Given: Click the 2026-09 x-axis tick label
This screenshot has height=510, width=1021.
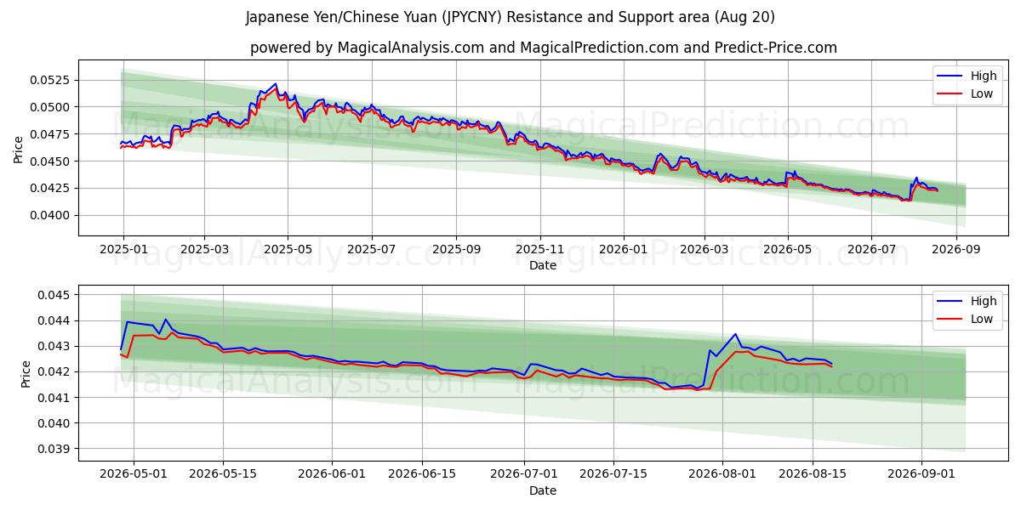Looking at the screenshot, I should point(955,249).
